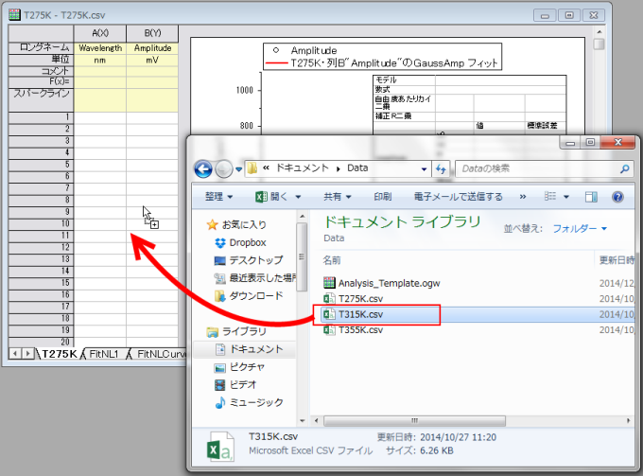Select お気に入り favorites in navigation pane
The width and height of the screenshot is (643, 476).
coord(237,224)
